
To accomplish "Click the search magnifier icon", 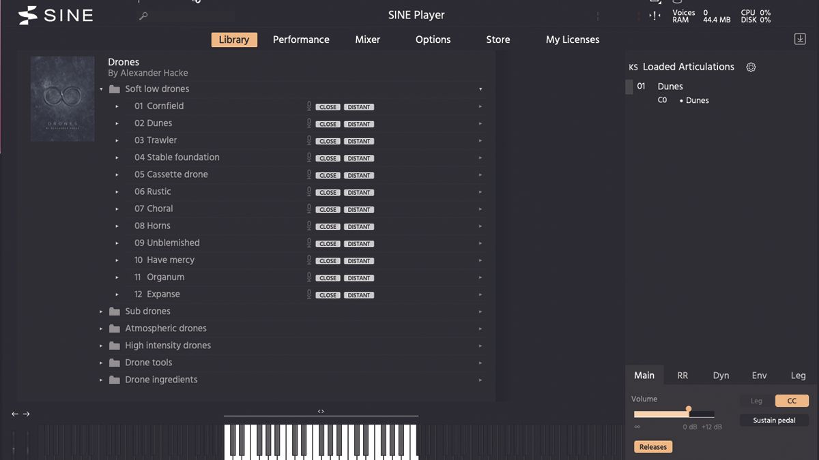I will (x=143, y=14).
